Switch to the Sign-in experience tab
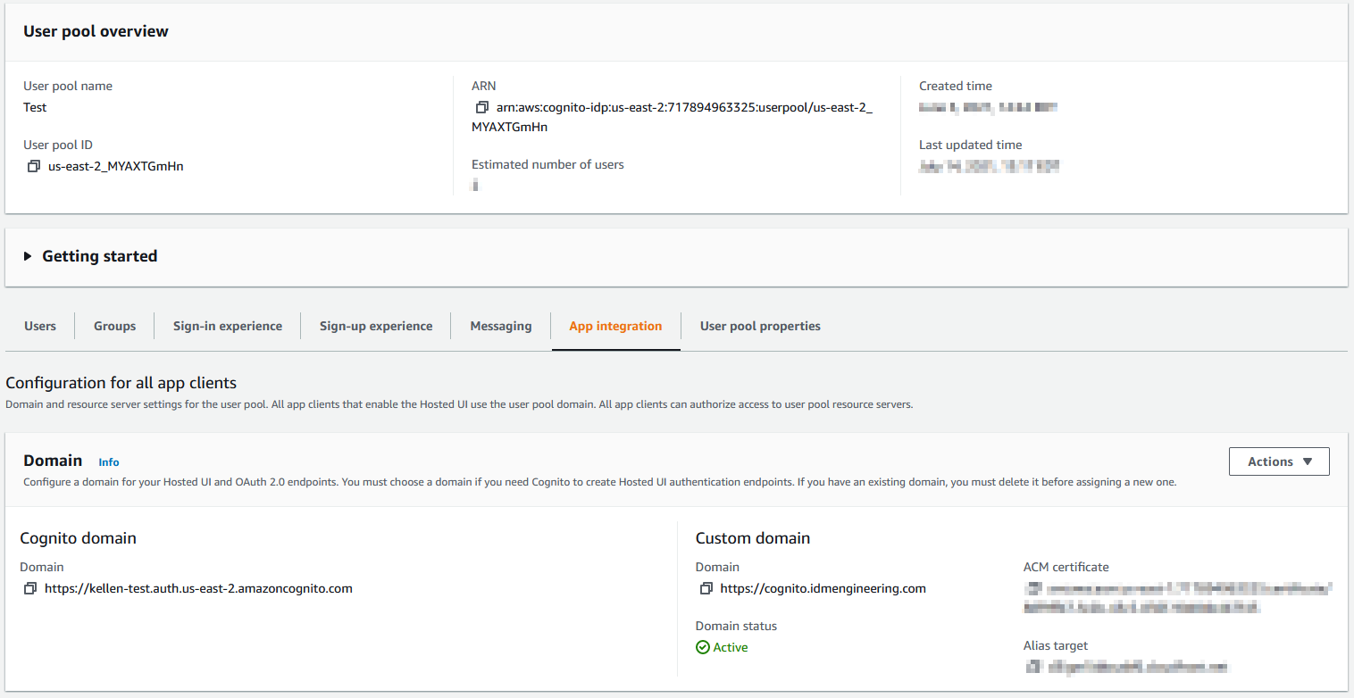The image size is (1354, 698). coord(227,326)
